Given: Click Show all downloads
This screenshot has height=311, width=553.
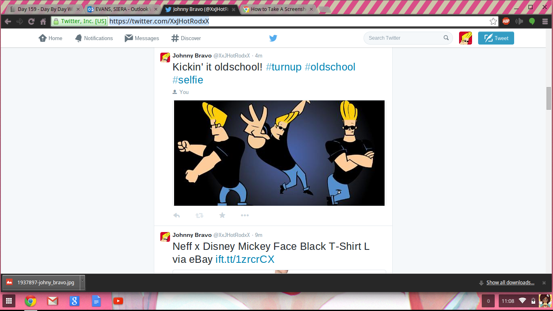Looking at the screenshot, I should click(x=510, y=283).
